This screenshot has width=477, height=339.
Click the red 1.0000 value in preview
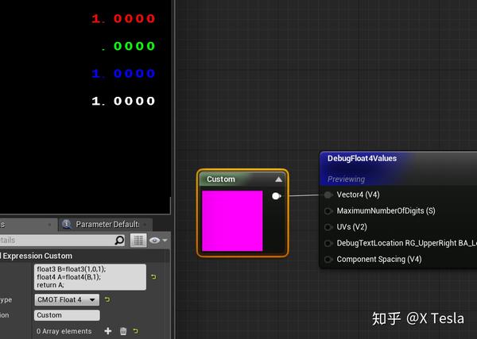coord(123,19)
